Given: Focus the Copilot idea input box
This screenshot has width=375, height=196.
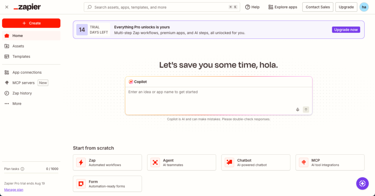Looking at the screenshot, I should click(219, 101).
